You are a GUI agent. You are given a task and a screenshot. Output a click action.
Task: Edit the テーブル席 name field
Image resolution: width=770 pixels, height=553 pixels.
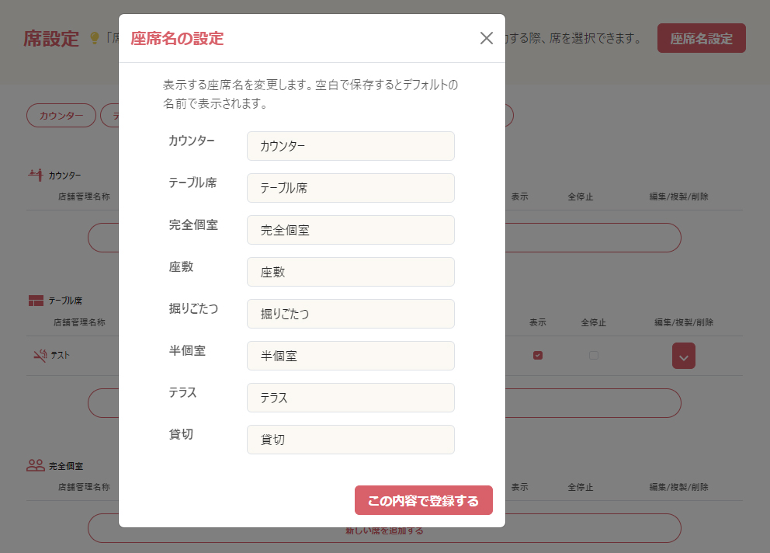click(x=351, y=188)
